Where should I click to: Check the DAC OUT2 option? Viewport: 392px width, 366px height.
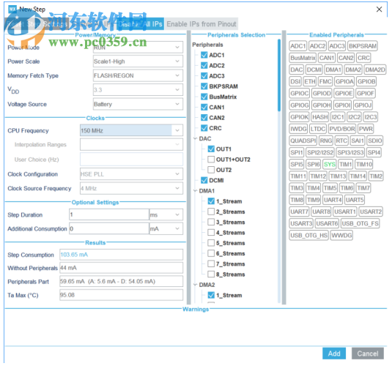(x=211, y=170)
